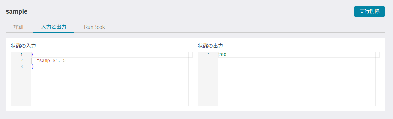Click line number 1 in 状態の出力 editor
Viewport: 393px width, 119px height.
point(209,55)
